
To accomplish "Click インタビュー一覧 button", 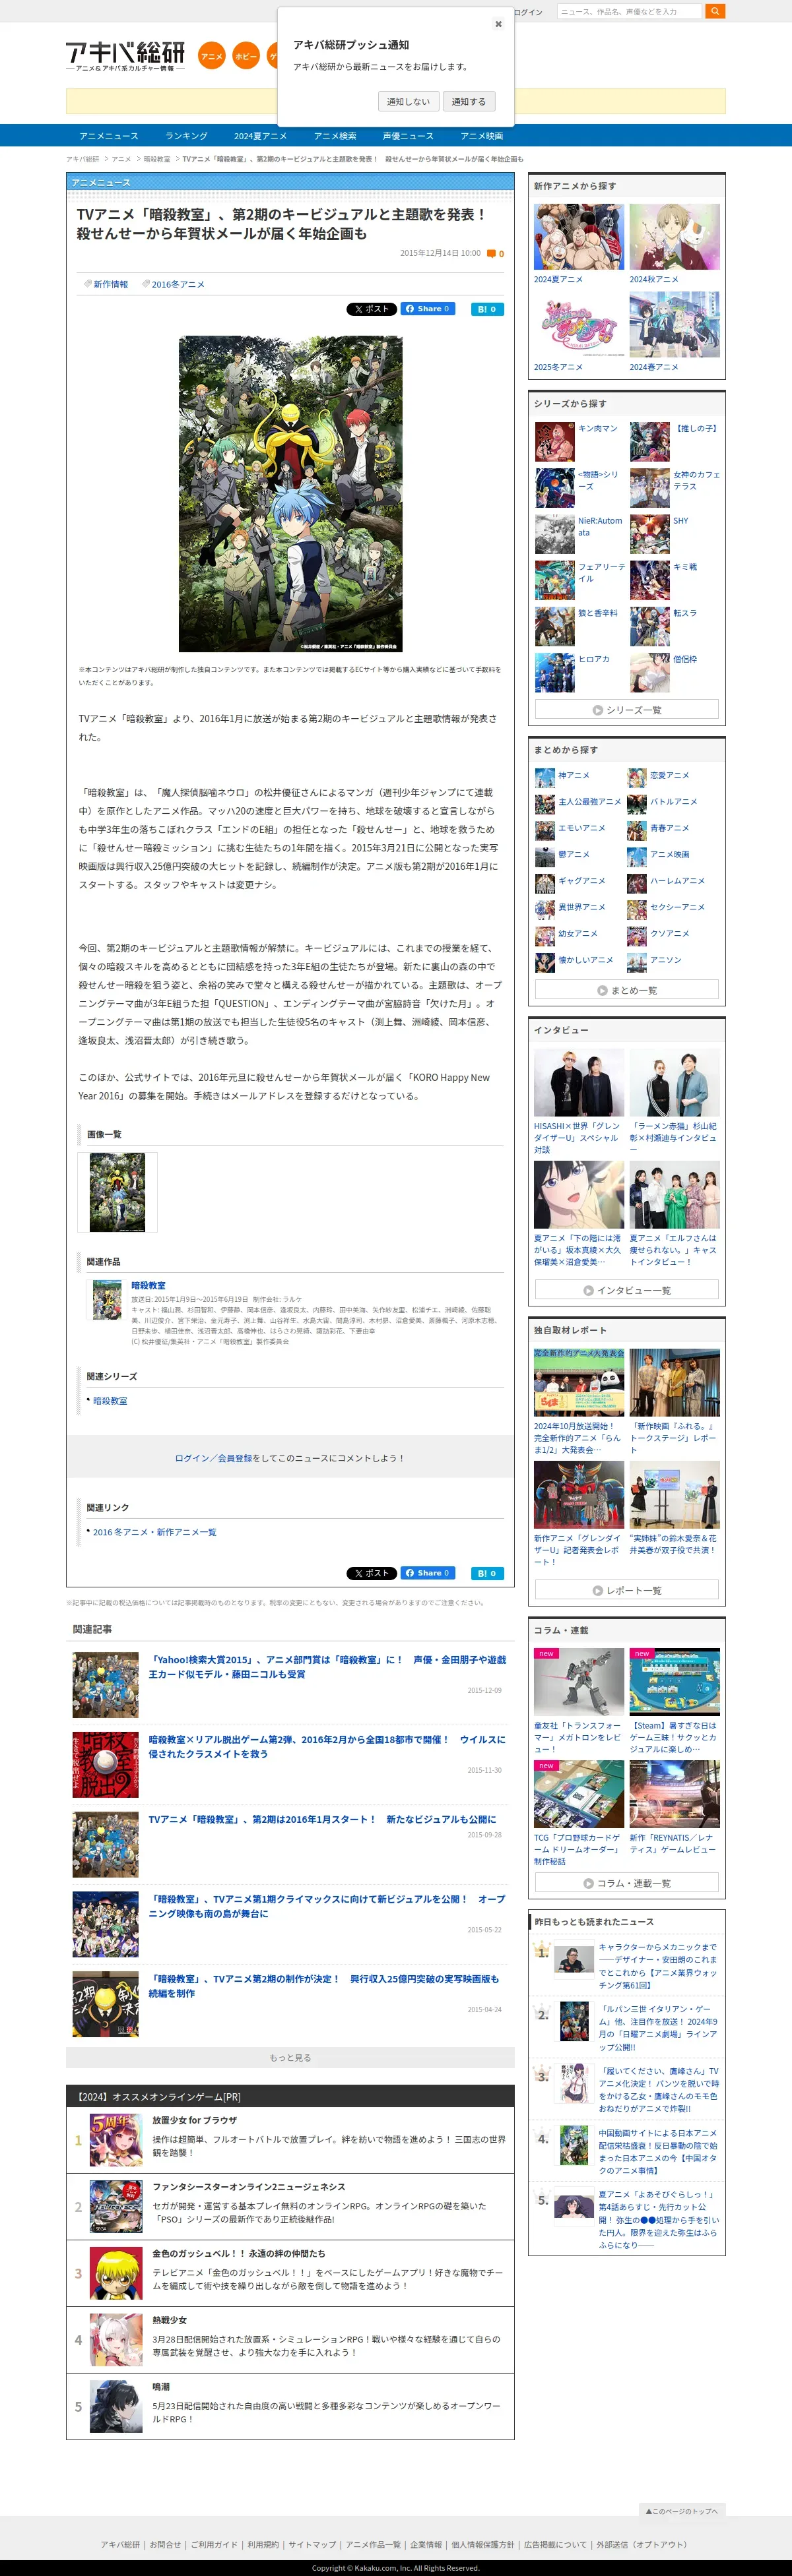I will 627,1290.
